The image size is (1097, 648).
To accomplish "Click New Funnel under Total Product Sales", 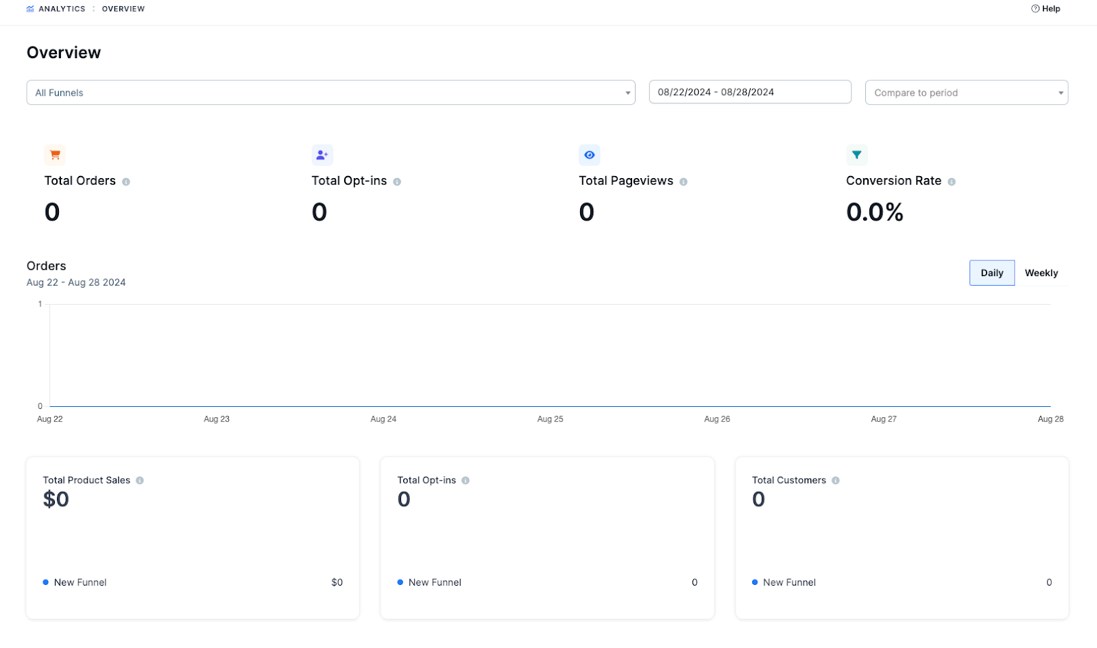I will 81,582.
